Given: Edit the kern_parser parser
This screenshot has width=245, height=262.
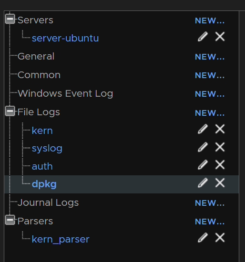Looking at the screenshot, I should pyautogui.click(x=203, y=237).
